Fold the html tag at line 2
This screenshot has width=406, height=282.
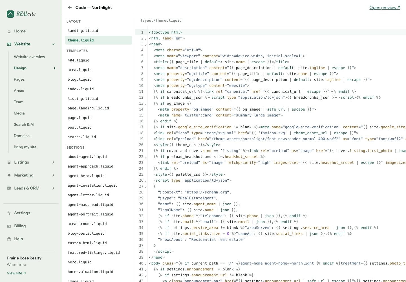[x=146, y=39]
